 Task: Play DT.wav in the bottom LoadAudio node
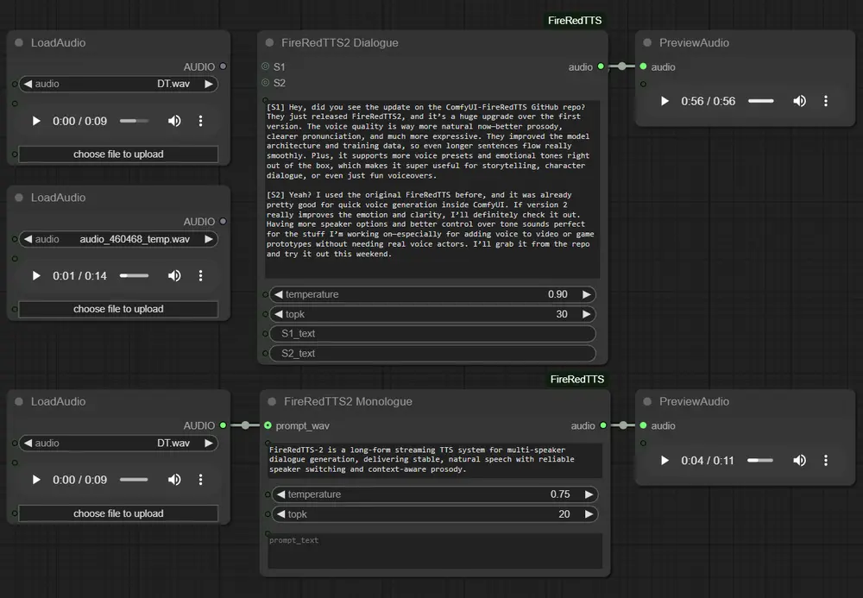[x=35, y=480]
